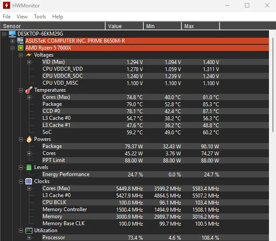The image size is (276, 241).
Task: Expand the VID (Max) row
Action: coord(29,62)
